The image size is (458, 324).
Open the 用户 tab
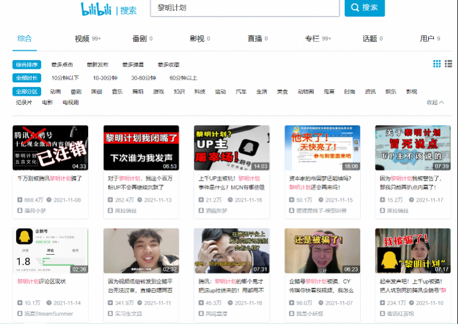(x=430, y=38)
